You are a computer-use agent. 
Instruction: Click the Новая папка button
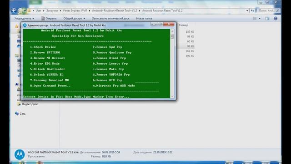tap(144, 18)
